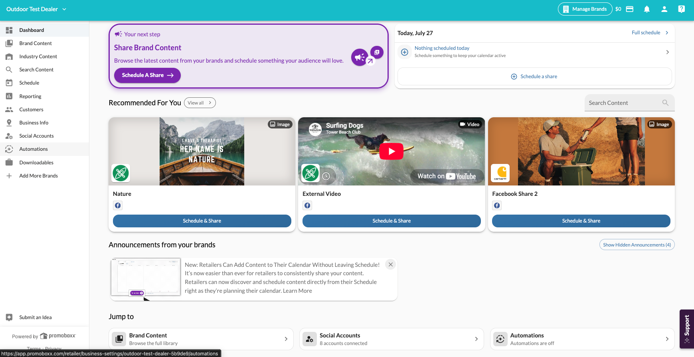Click the announcement screenshot thumbnail
This screenshot has height=357, width=694.
(146, 277)
